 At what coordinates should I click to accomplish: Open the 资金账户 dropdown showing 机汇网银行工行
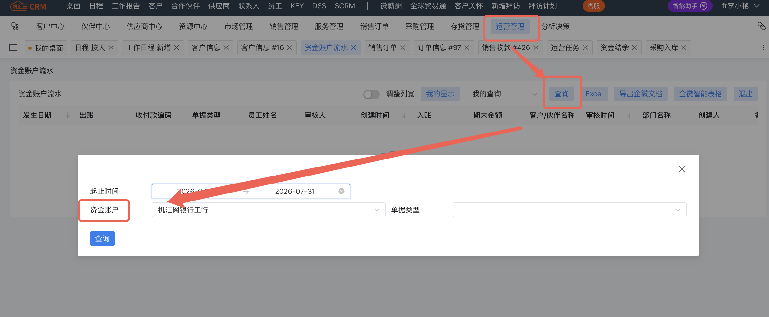268,210
